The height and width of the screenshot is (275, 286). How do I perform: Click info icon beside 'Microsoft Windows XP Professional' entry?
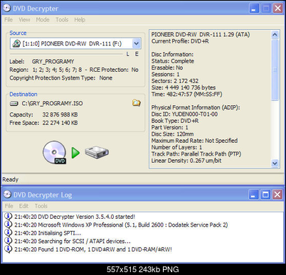(x=8, y=225)
